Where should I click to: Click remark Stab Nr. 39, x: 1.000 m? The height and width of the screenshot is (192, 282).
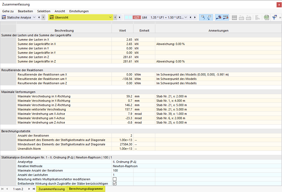click(x=172, y=114)
